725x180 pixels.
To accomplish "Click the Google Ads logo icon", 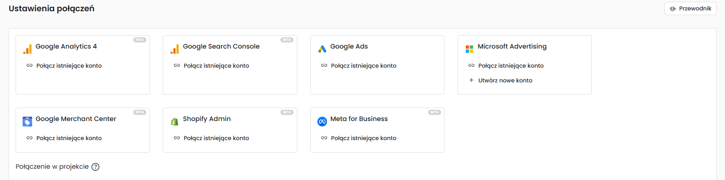I will click(322, 49).
